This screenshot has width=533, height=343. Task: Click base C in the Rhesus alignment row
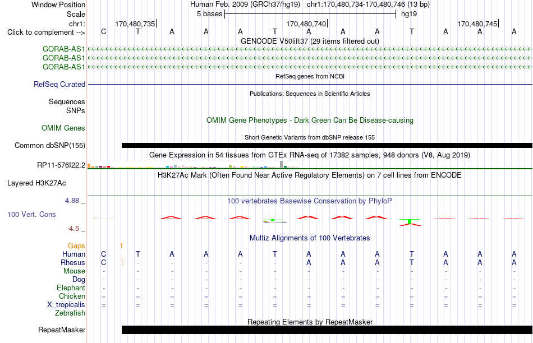pyautogui.click(x=104, y=262)
